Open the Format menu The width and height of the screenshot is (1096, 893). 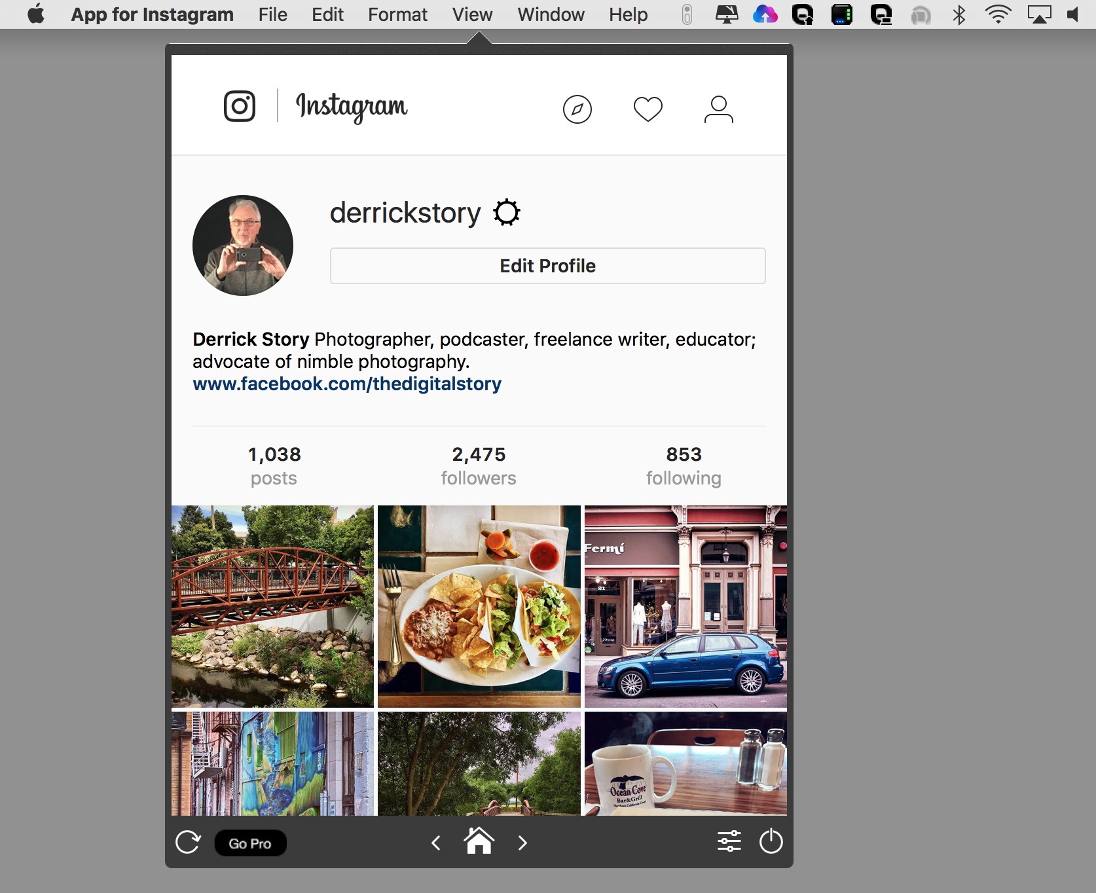(x=397, y=14)
